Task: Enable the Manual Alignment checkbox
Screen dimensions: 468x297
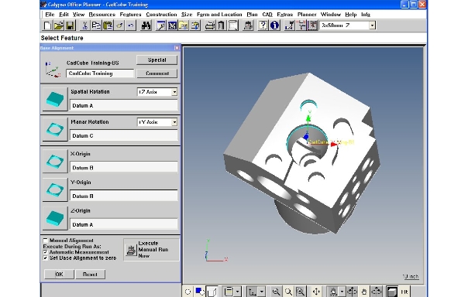Action: coord(46,240)
